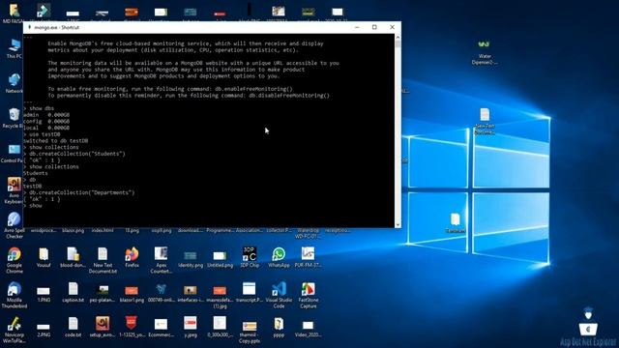Click the 'config 0.000GB' output line
This screenshot has width=619, height=348.
pos(46,122)
